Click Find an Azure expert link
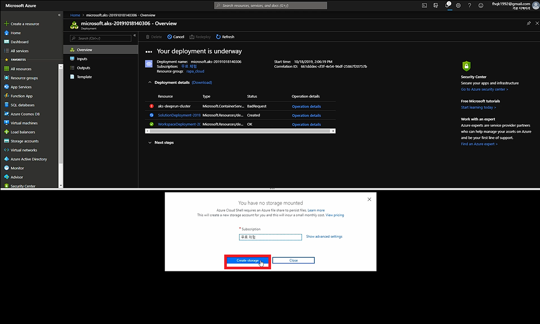The height and width of the screenshot is (324, 540). [x=479, y=144]
